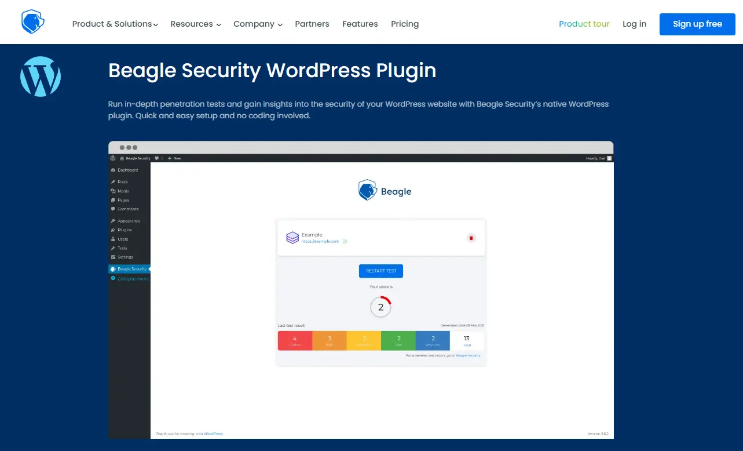Screen dimensions: 743x451
Task: Click the Log in link
Action: click(x=635, y=24)
